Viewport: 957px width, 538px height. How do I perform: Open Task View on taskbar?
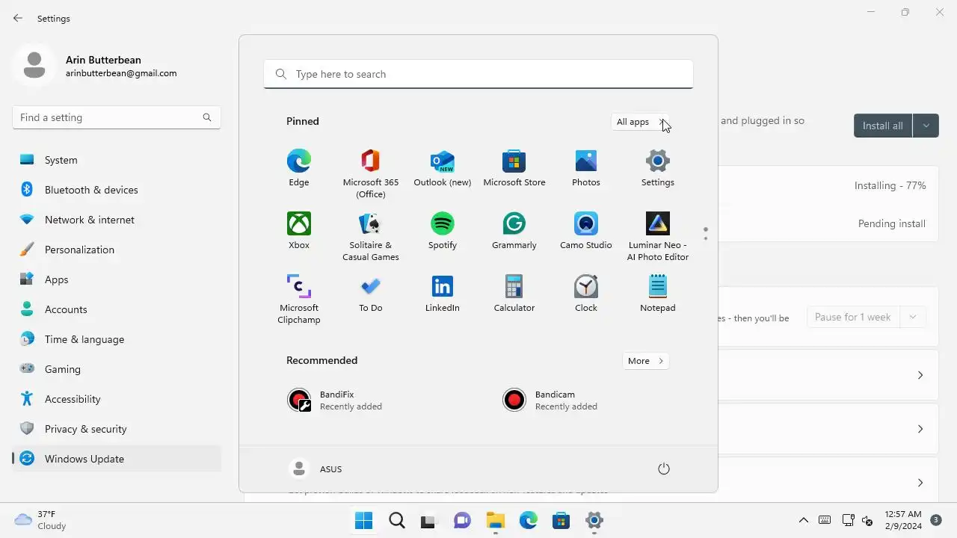429,520
